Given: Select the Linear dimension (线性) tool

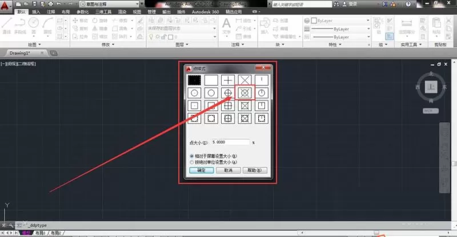Looking at the screenshot, I should click(243, 21).
